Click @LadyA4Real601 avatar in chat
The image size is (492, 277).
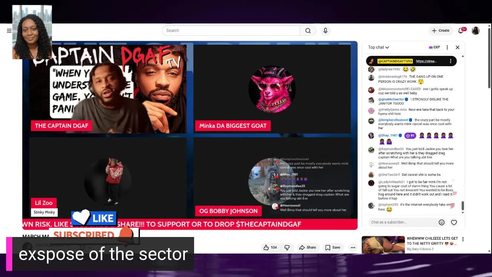(x=371, y=183)
